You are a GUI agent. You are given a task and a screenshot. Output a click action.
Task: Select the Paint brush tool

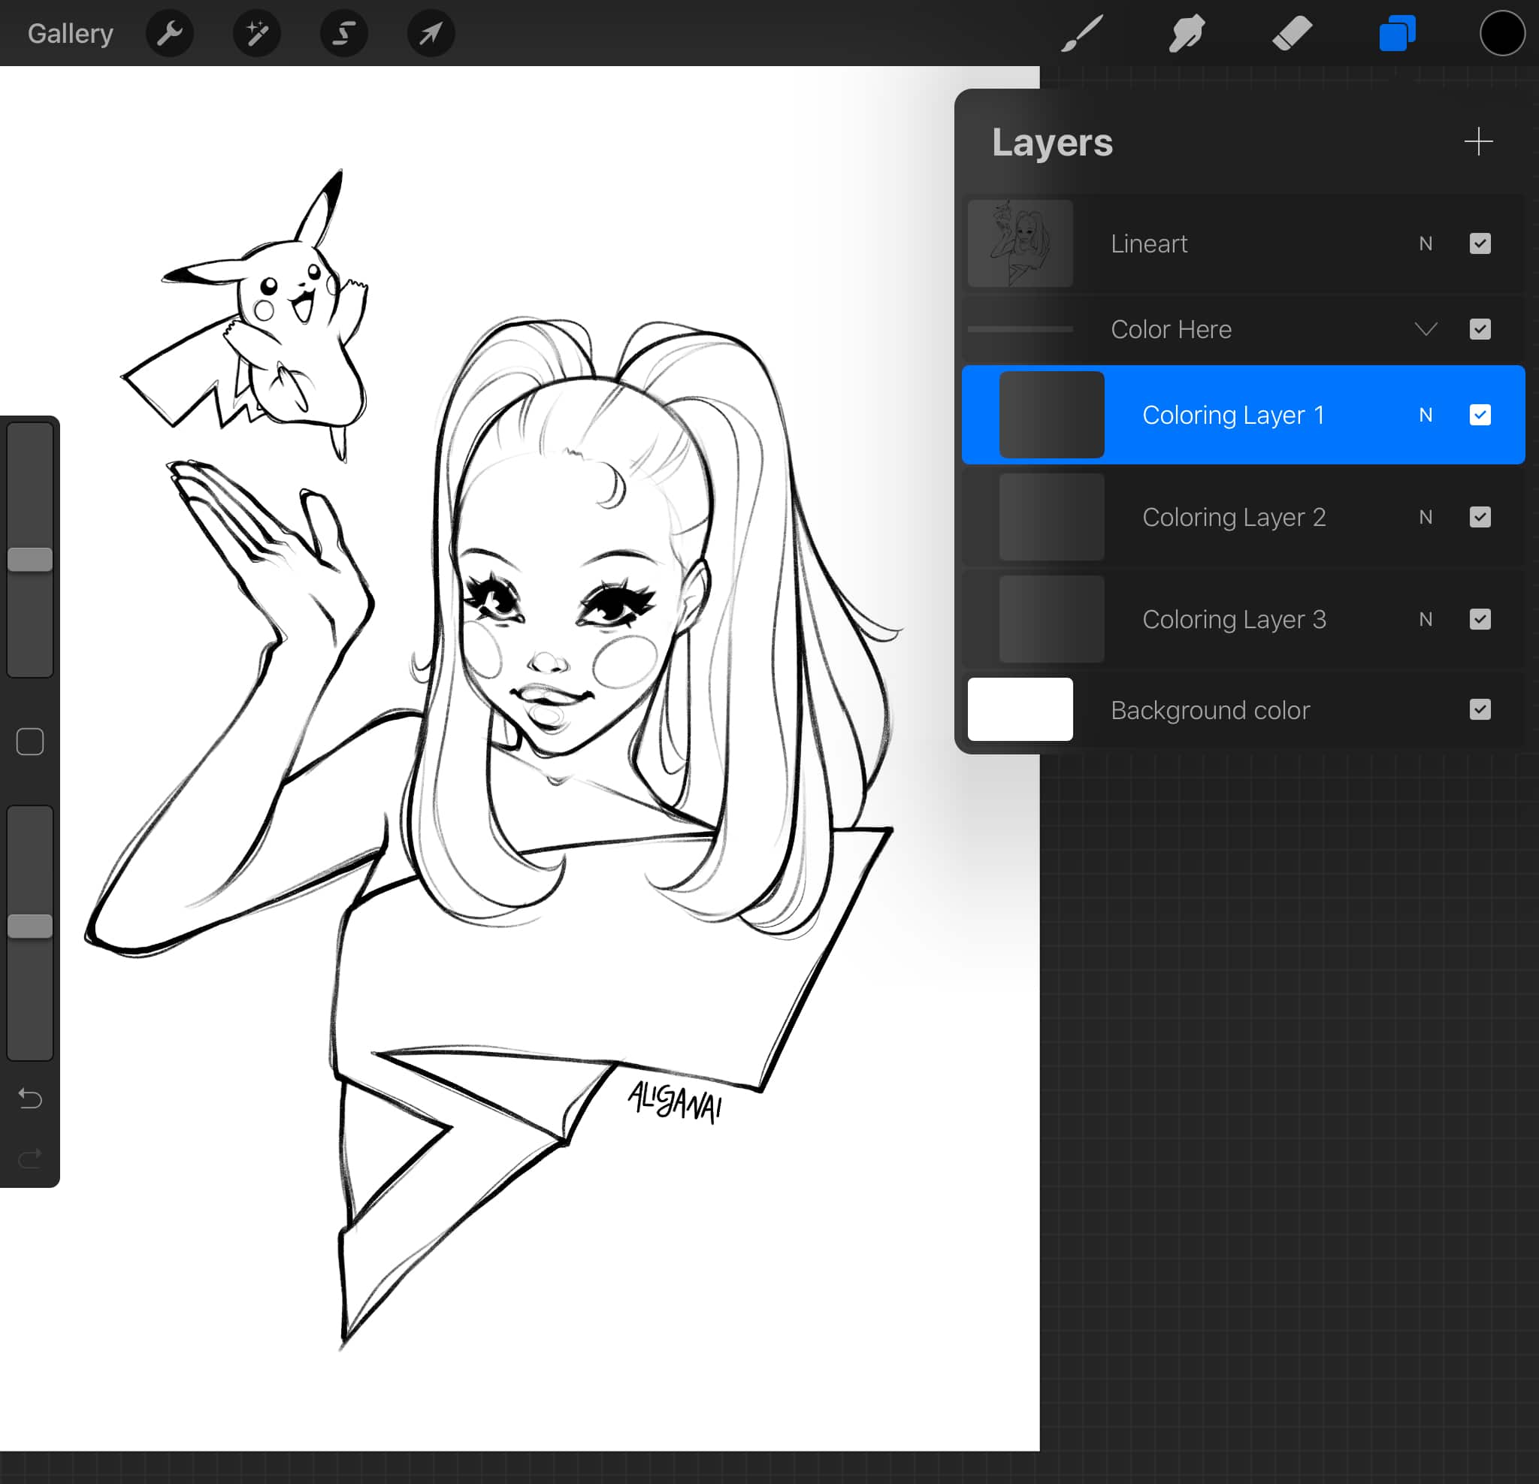1082,33
